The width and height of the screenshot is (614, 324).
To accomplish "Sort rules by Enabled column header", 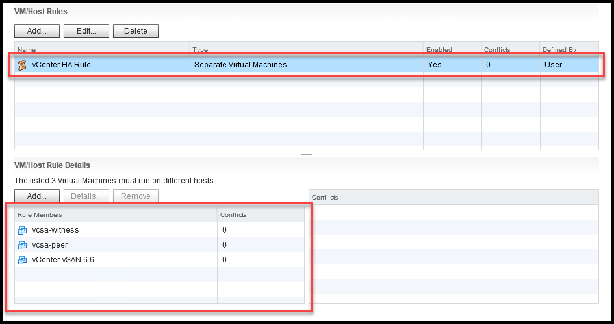I will pyautogui.click(x=452, y=50).
